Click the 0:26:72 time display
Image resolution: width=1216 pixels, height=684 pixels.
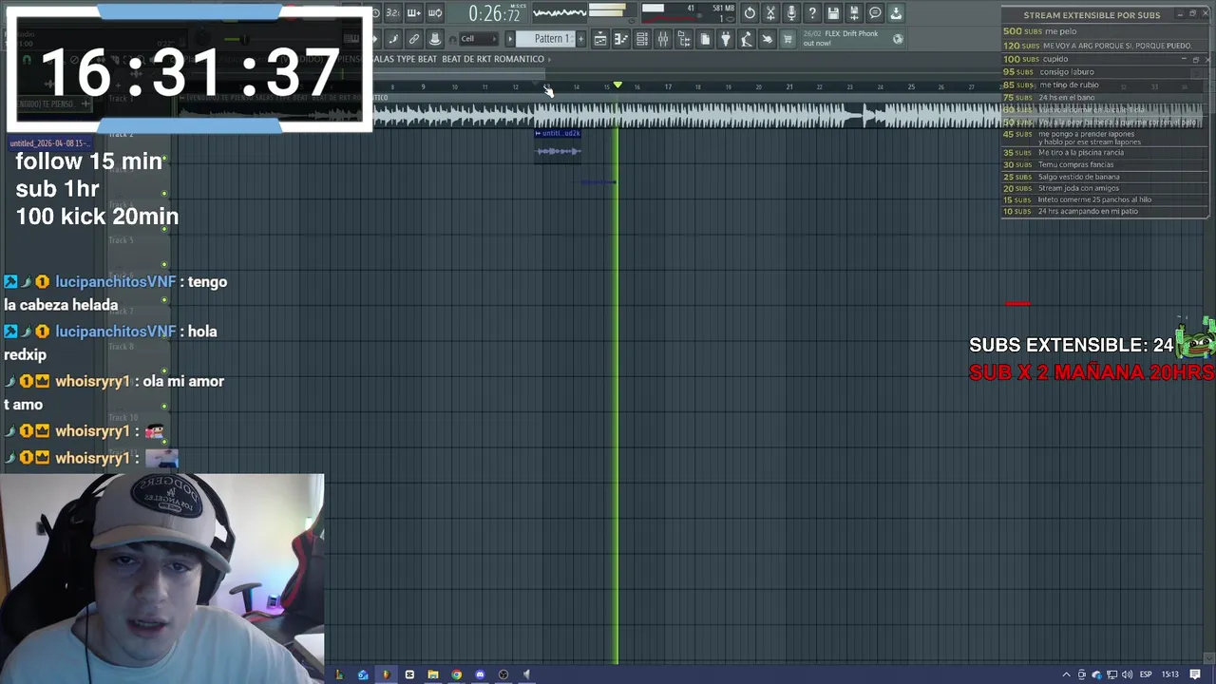point(494,14)
